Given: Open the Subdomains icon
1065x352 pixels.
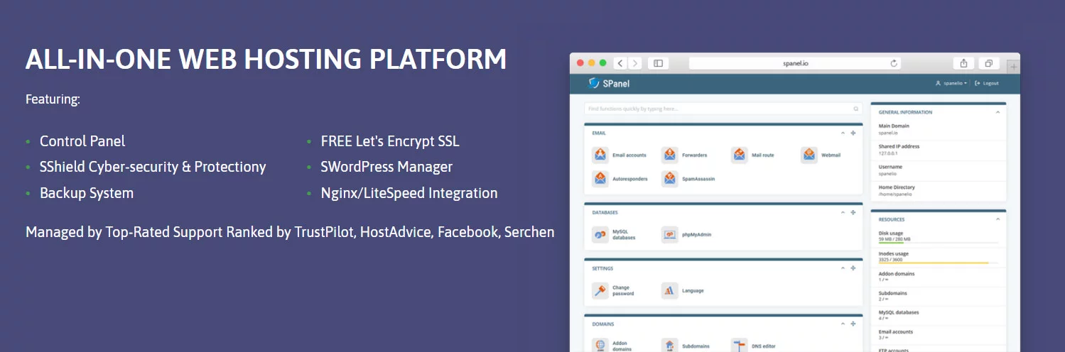Looking at the screenshot, I should coord(670,346).
